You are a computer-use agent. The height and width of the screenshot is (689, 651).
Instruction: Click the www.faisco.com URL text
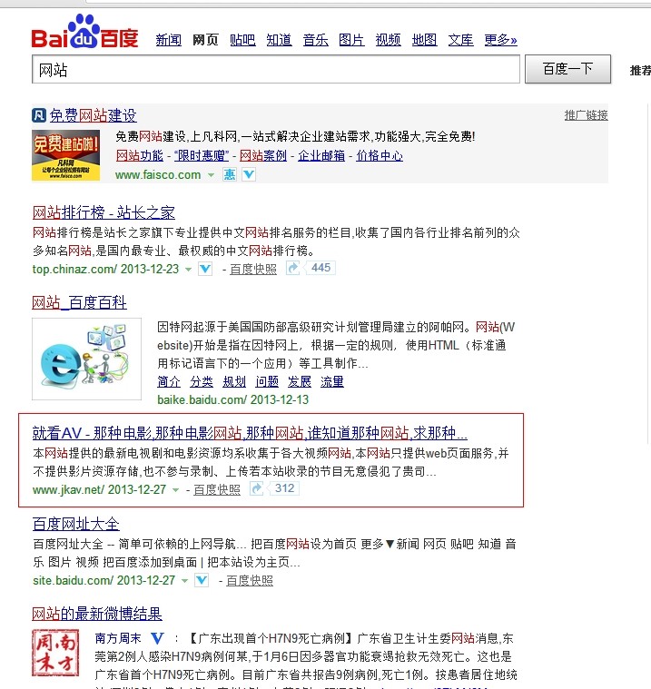[x=158, y=175]
